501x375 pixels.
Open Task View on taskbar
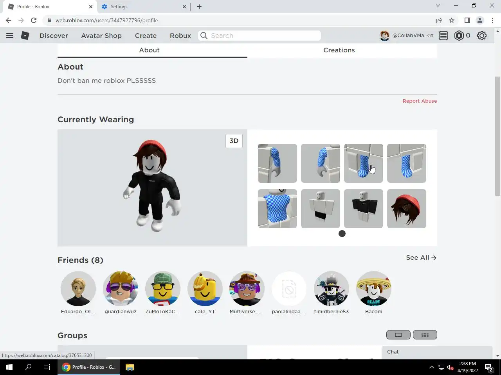click(47, 367)
